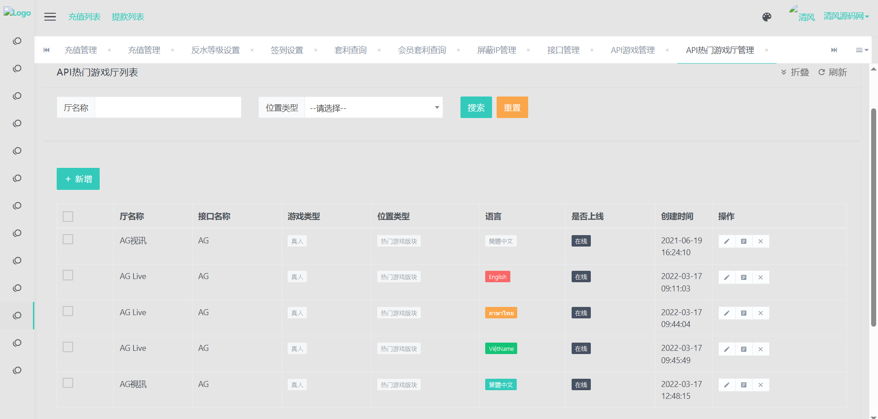
Task: View details of the 2021-06-19 row
Action: (x=744, y=241)
